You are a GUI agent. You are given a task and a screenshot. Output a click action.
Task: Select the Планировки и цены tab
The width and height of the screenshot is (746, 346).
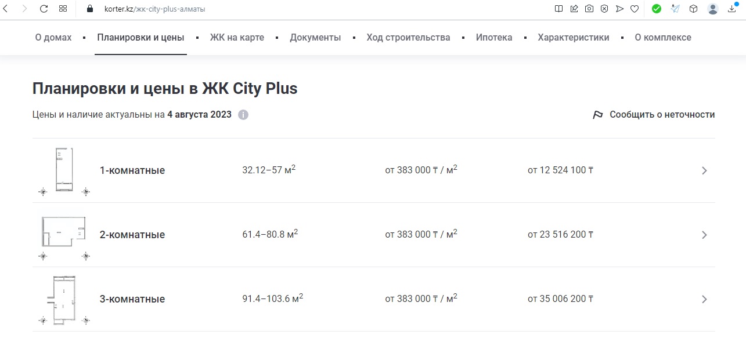click(141, 37)
